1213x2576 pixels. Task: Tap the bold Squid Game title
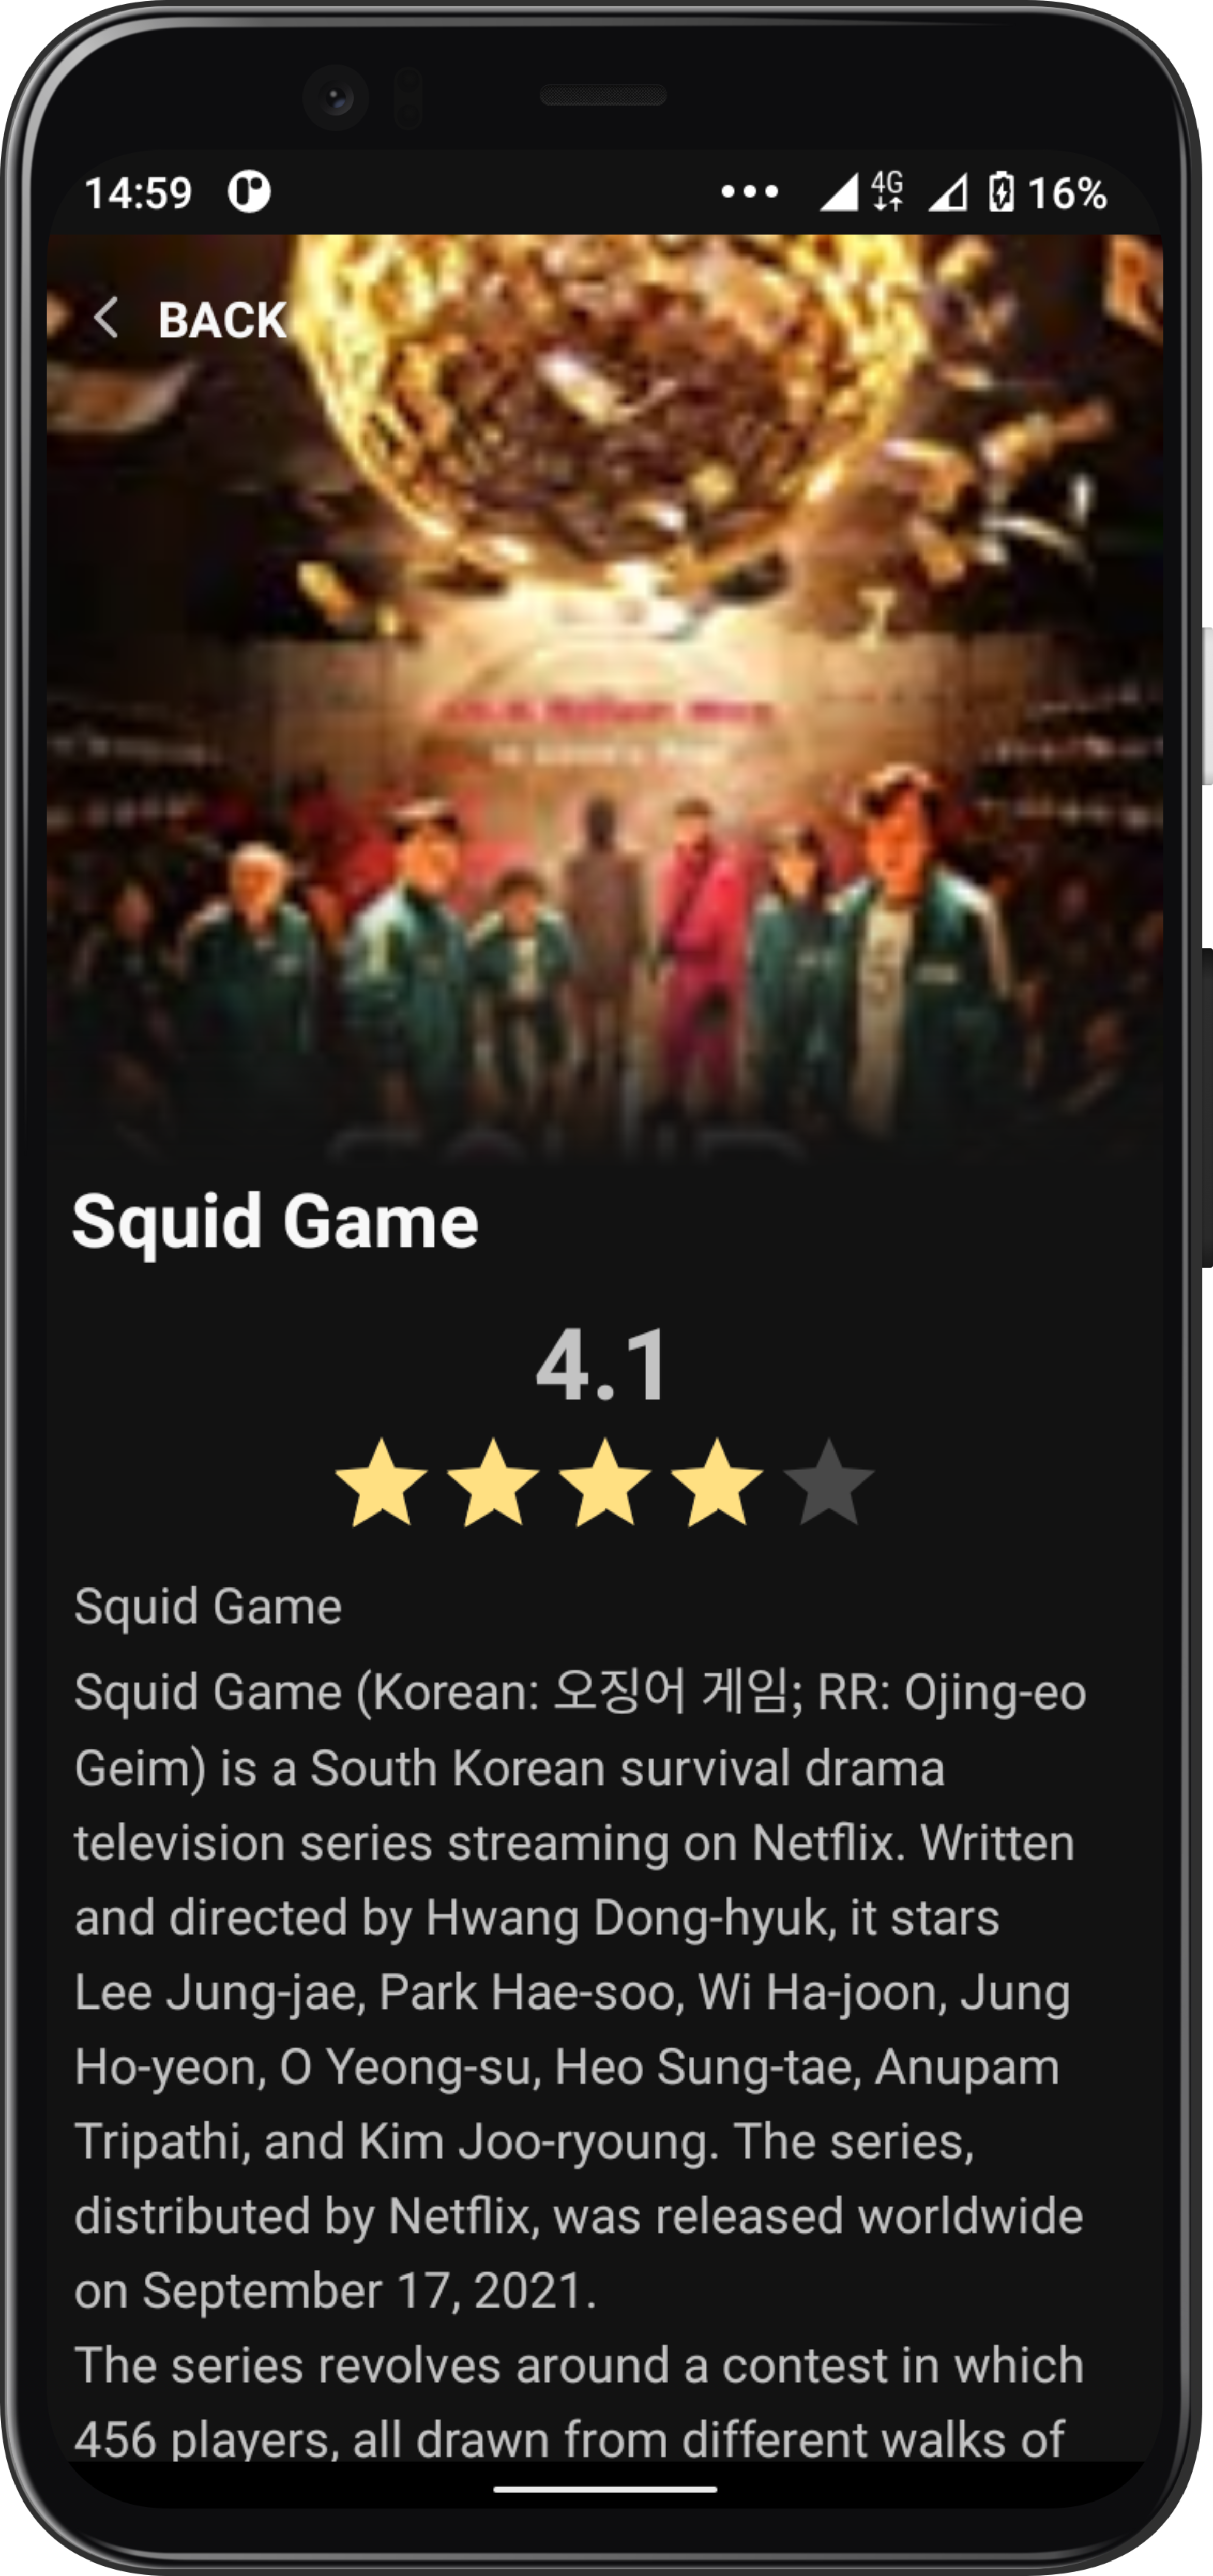click(276, 1222)
